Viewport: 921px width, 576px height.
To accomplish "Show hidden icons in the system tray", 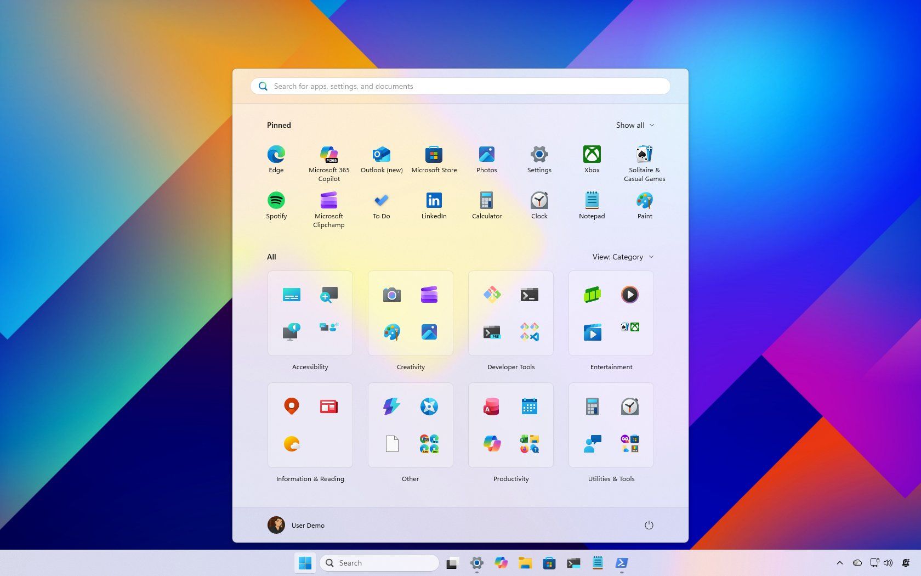I will pyautogui.click(x=840, y=563).
